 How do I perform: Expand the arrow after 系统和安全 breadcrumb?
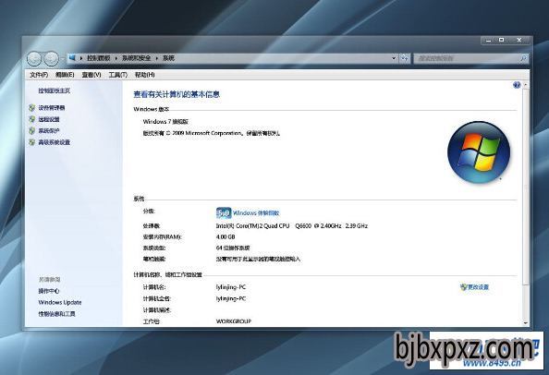tap(156, 58)
